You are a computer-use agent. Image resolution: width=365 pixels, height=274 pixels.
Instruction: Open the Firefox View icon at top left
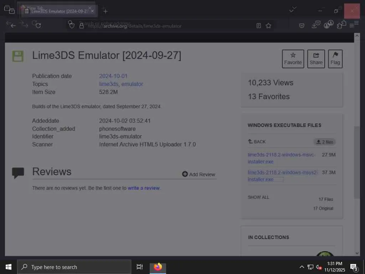[x=12, y=11]
